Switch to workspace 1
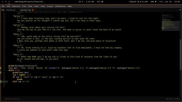 pyautogui.click(x=3, y=2)
